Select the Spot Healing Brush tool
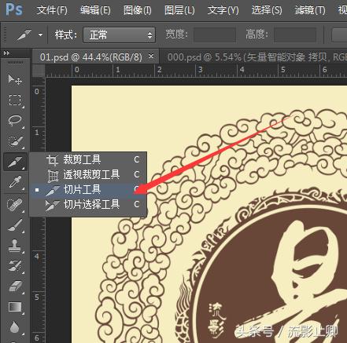The width and height of the screenshot is (347, 343). tap(15, 205)
